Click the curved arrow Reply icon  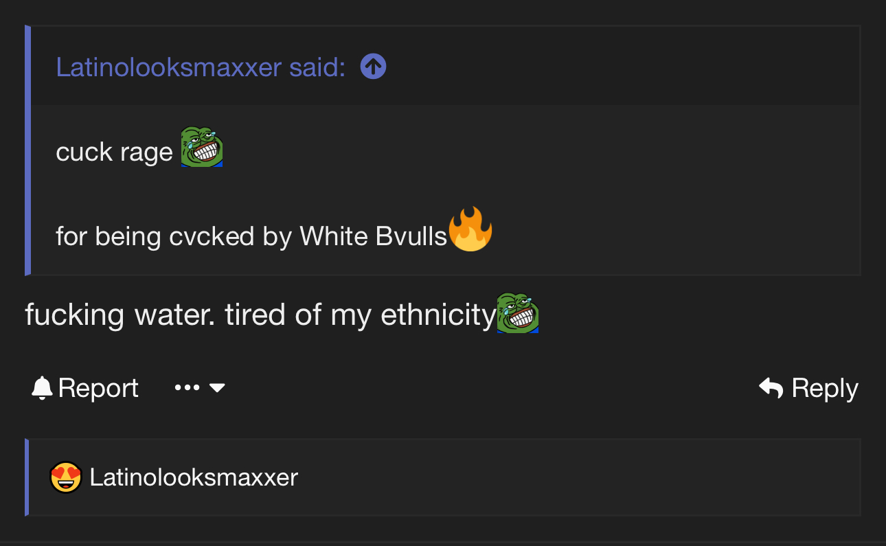771,388
